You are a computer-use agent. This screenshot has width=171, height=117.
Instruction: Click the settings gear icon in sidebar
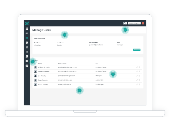pos(27,61)
